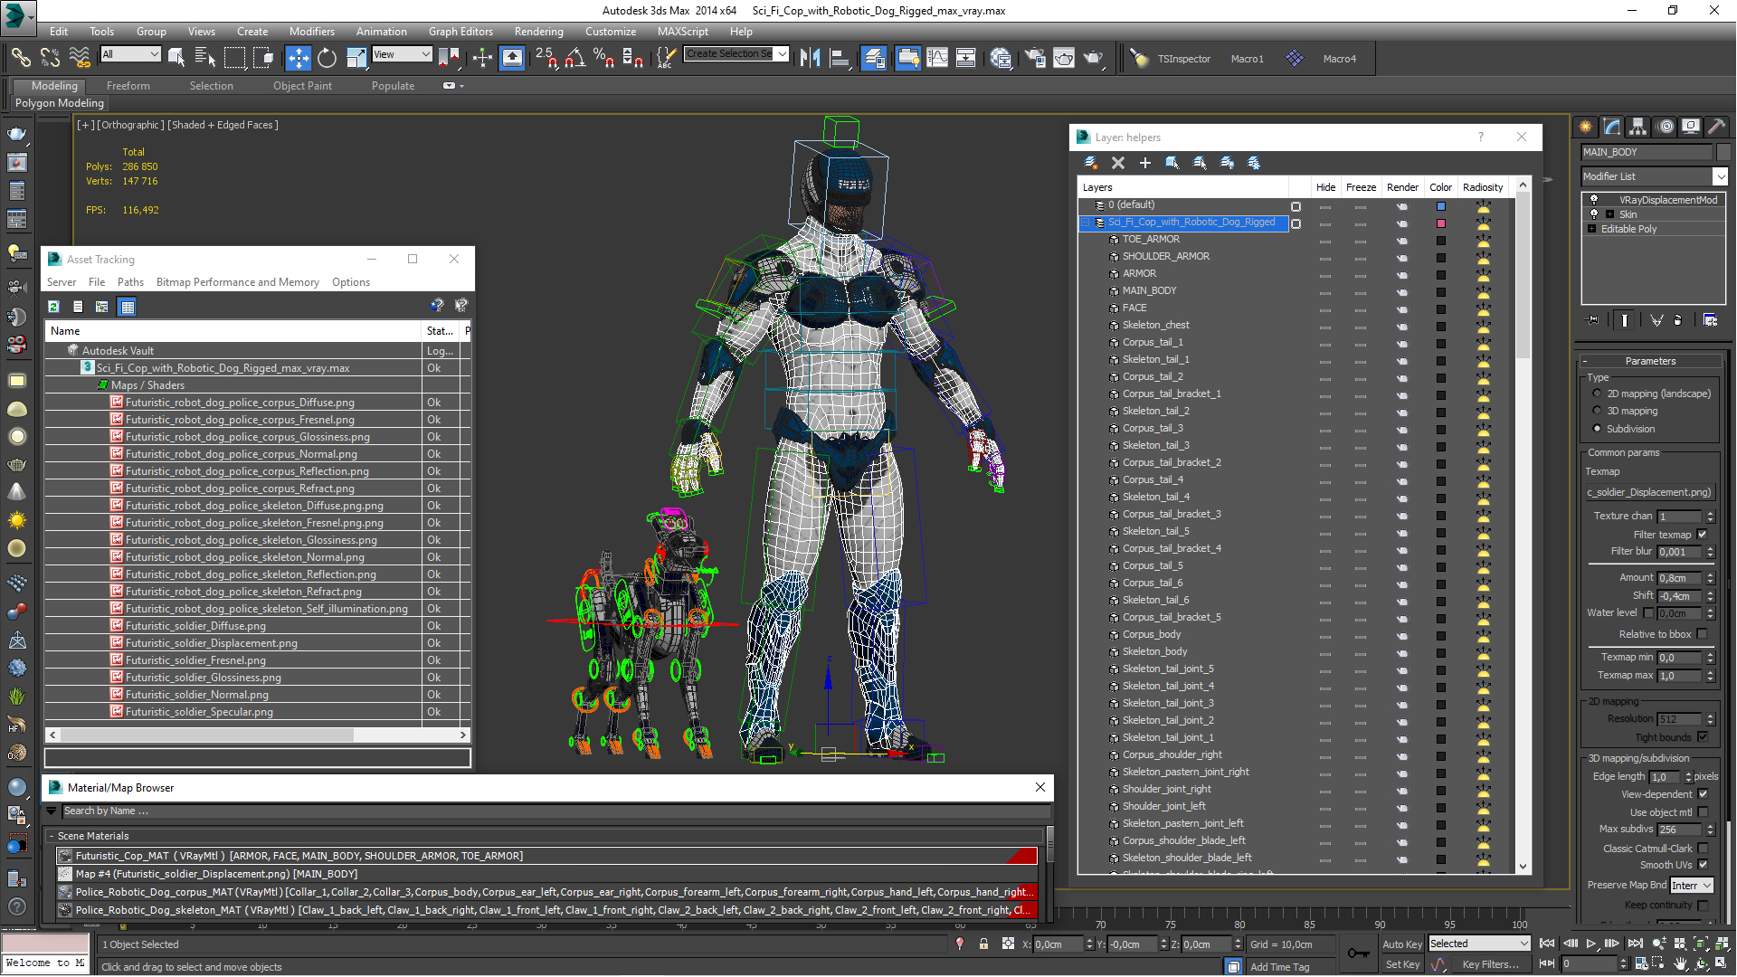The image size is (1737, 977).
Task: Enable Relative to bbox checkbox
Action: tap(1703, 634)
